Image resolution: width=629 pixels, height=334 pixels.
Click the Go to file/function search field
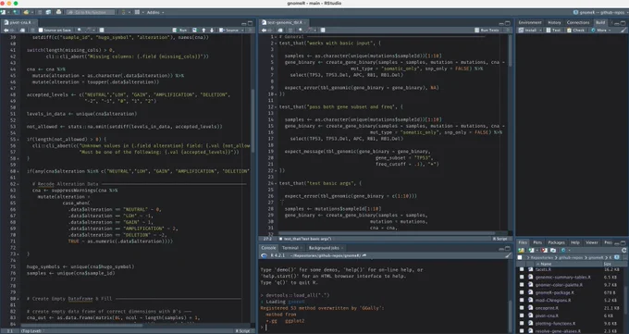click(91, 12)
